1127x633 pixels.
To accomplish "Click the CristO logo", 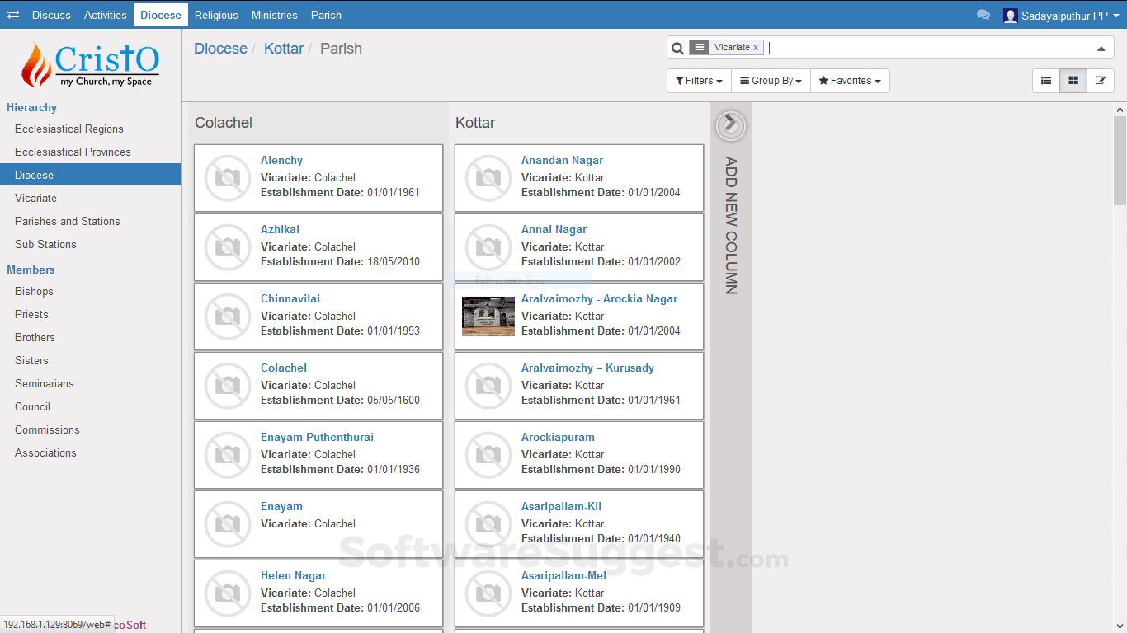I will (x=90, y=64).
